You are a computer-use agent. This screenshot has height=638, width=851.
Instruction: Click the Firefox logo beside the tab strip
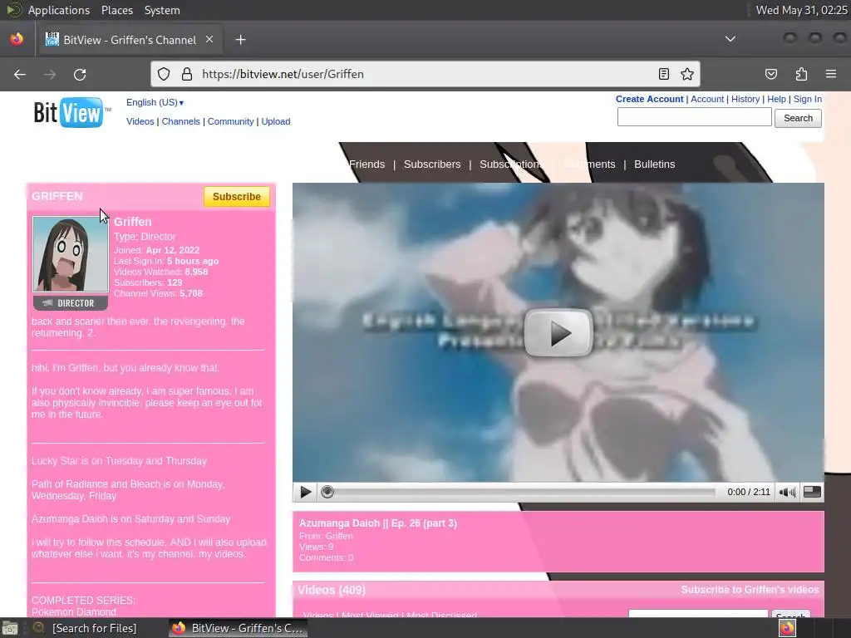tap(17, 39)
